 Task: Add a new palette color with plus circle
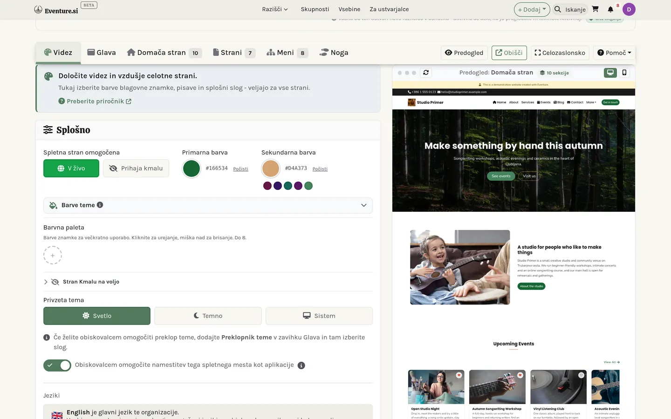coord(53,255)
